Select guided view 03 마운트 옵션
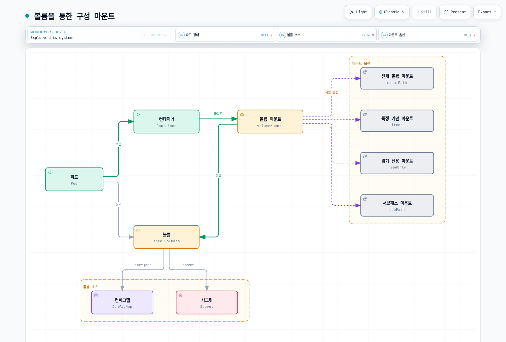 pyautogui.click(x=428, y=35)
